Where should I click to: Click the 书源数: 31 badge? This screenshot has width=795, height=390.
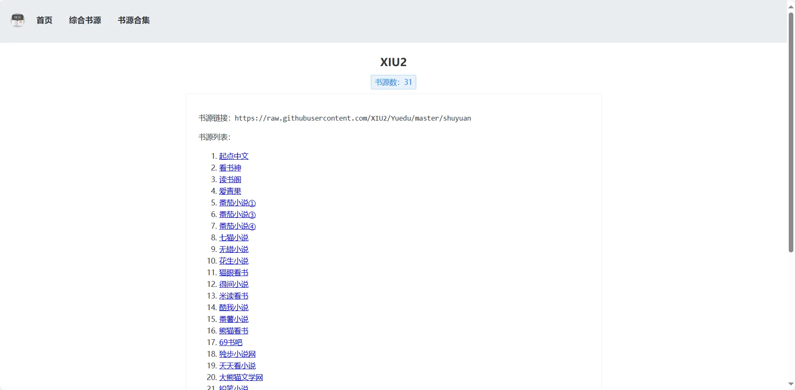(393, 82)
